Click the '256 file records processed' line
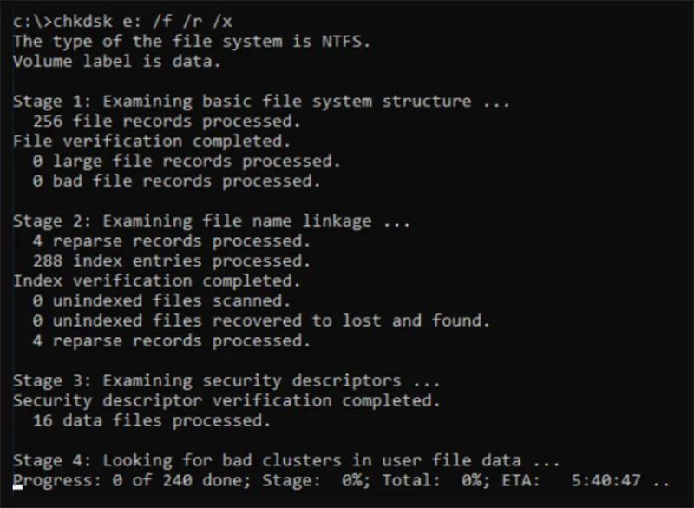The width and height of the screenshot is (694, 508). 167,122
